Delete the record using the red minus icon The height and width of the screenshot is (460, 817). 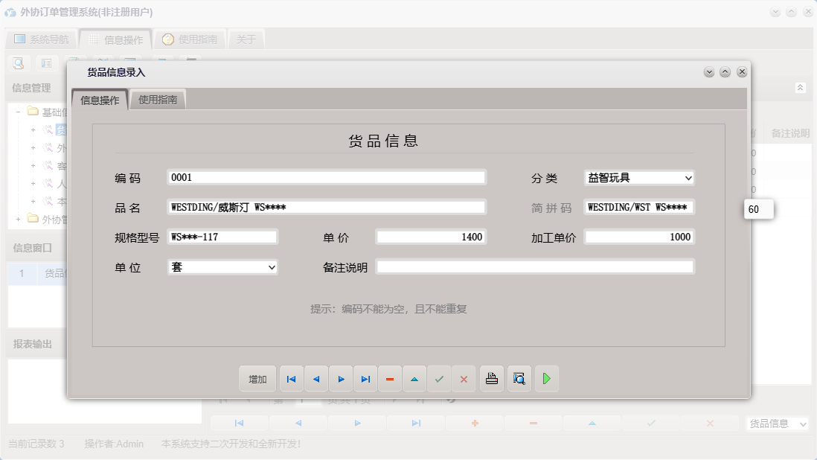390,379
